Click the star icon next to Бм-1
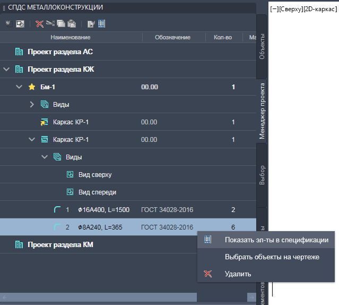The width and height of the screenshot is (339, 305). 32,87
